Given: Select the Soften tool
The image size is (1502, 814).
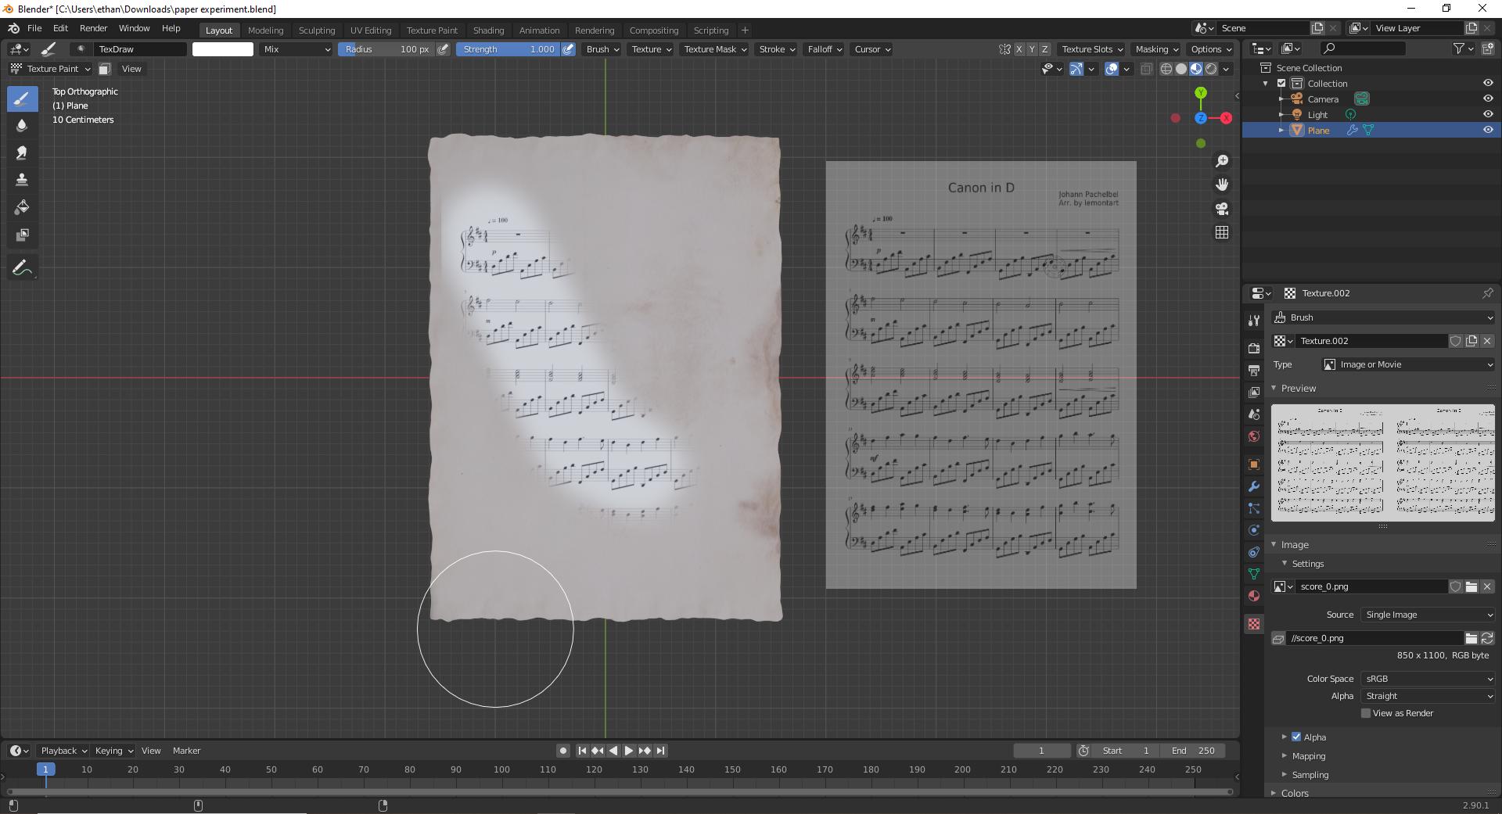Looking at the screenshot, I should tap(22, 126).
